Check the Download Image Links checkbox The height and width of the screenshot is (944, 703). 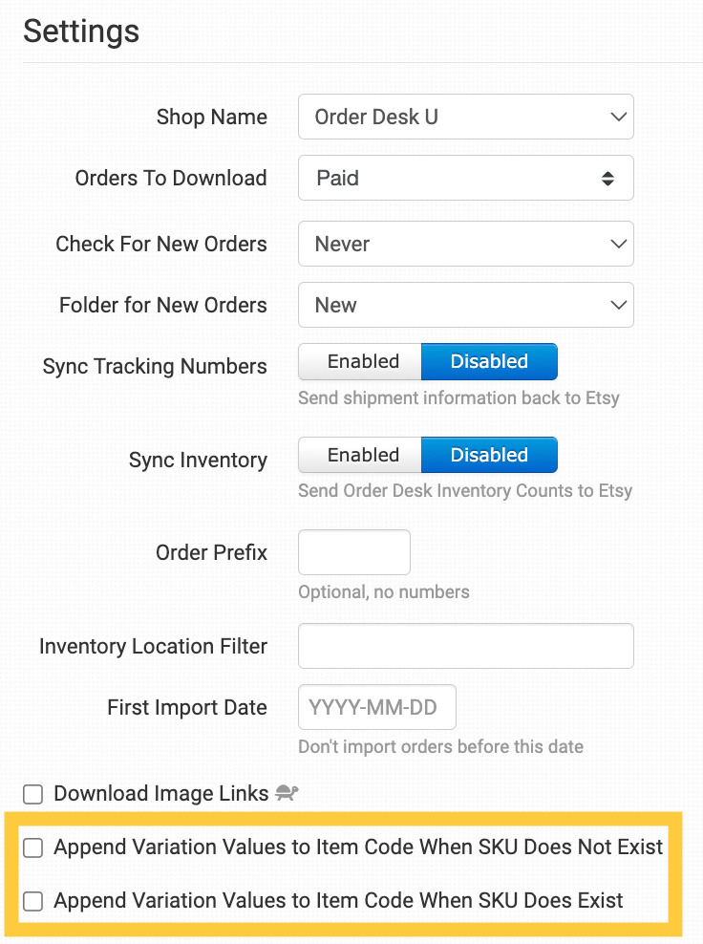pos(33,794)
